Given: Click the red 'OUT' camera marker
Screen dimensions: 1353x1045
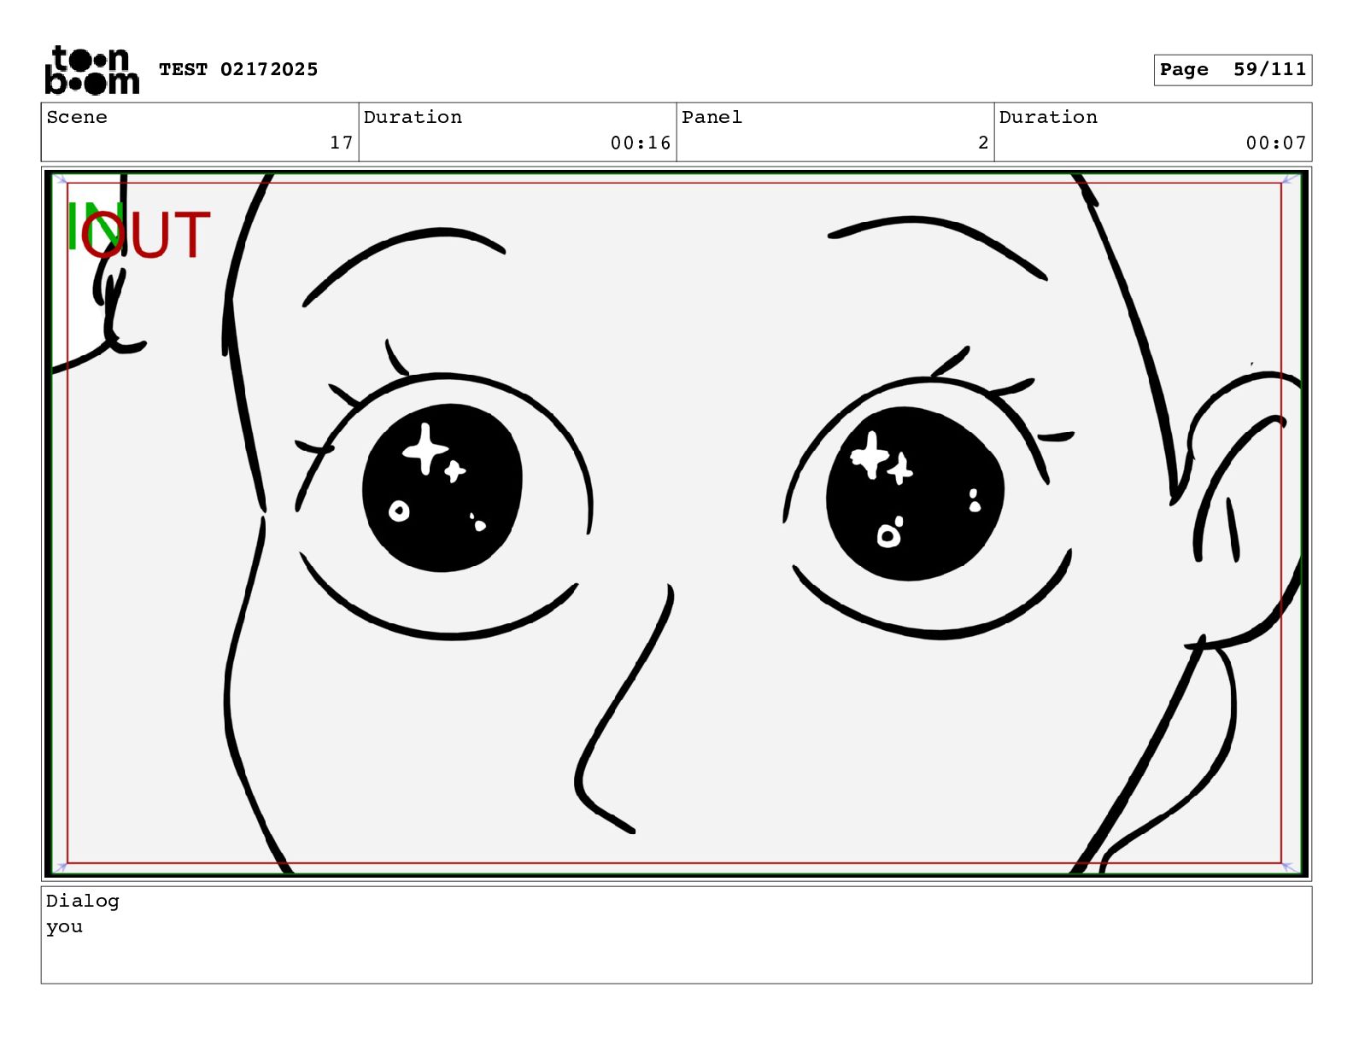Looking at the screenshot, I should tap(146, 234).
